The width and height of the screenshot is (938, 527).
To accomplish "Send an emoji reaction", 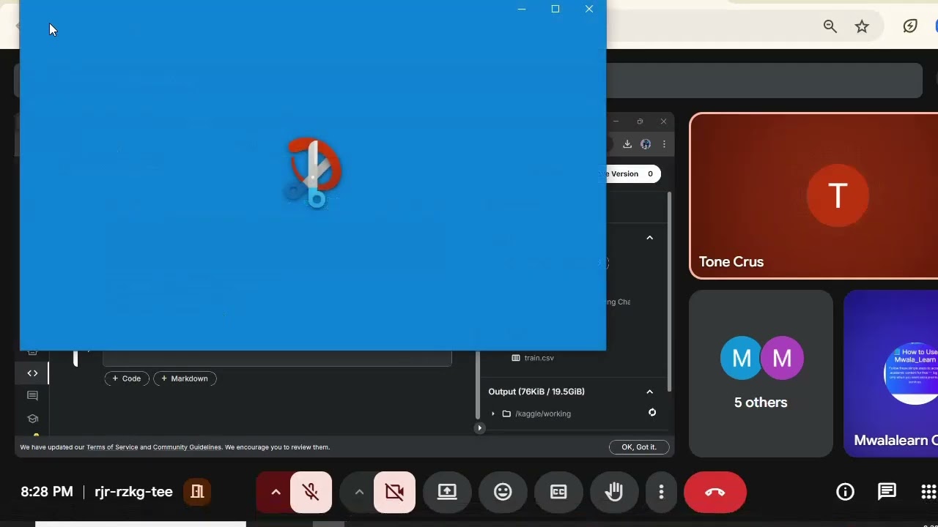I will coord(503,492).
